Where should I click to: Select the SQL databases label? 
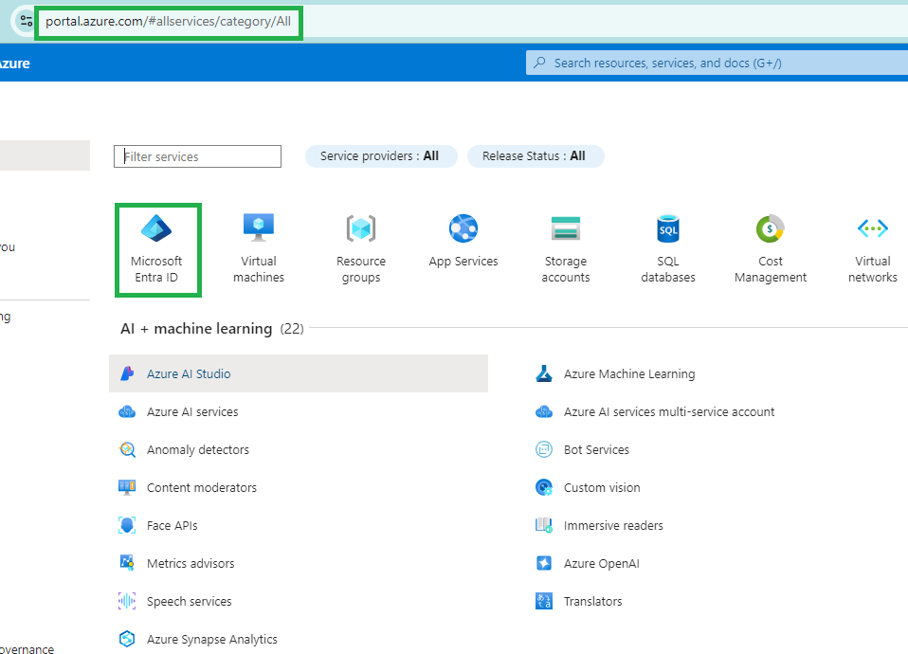click(668, 269)
